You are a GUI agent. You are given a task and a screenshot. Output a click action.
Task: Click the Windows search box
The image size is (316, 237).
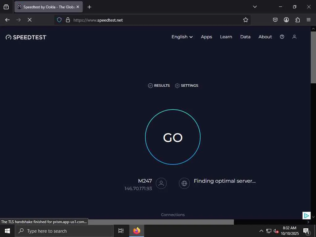(64, 231)
